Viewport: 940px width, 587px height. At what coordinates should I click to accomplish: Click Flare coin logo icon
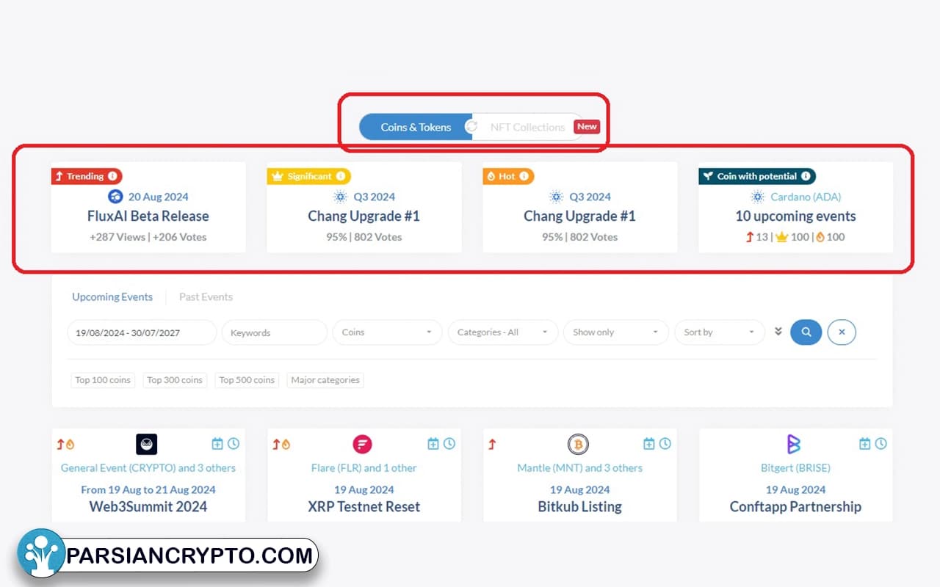(x=362, y=444)
